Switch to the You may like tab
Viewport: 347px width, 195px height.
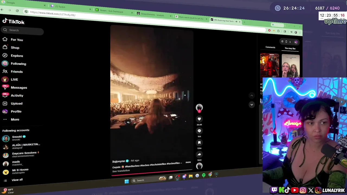[290, 48]
